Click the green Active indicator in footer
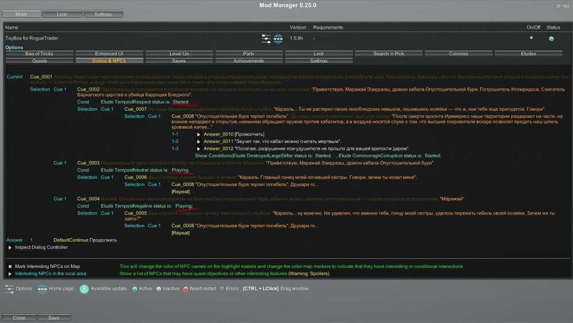Image resolution: width=573 pixels, height=323 pixels. [x=134, y=289]
